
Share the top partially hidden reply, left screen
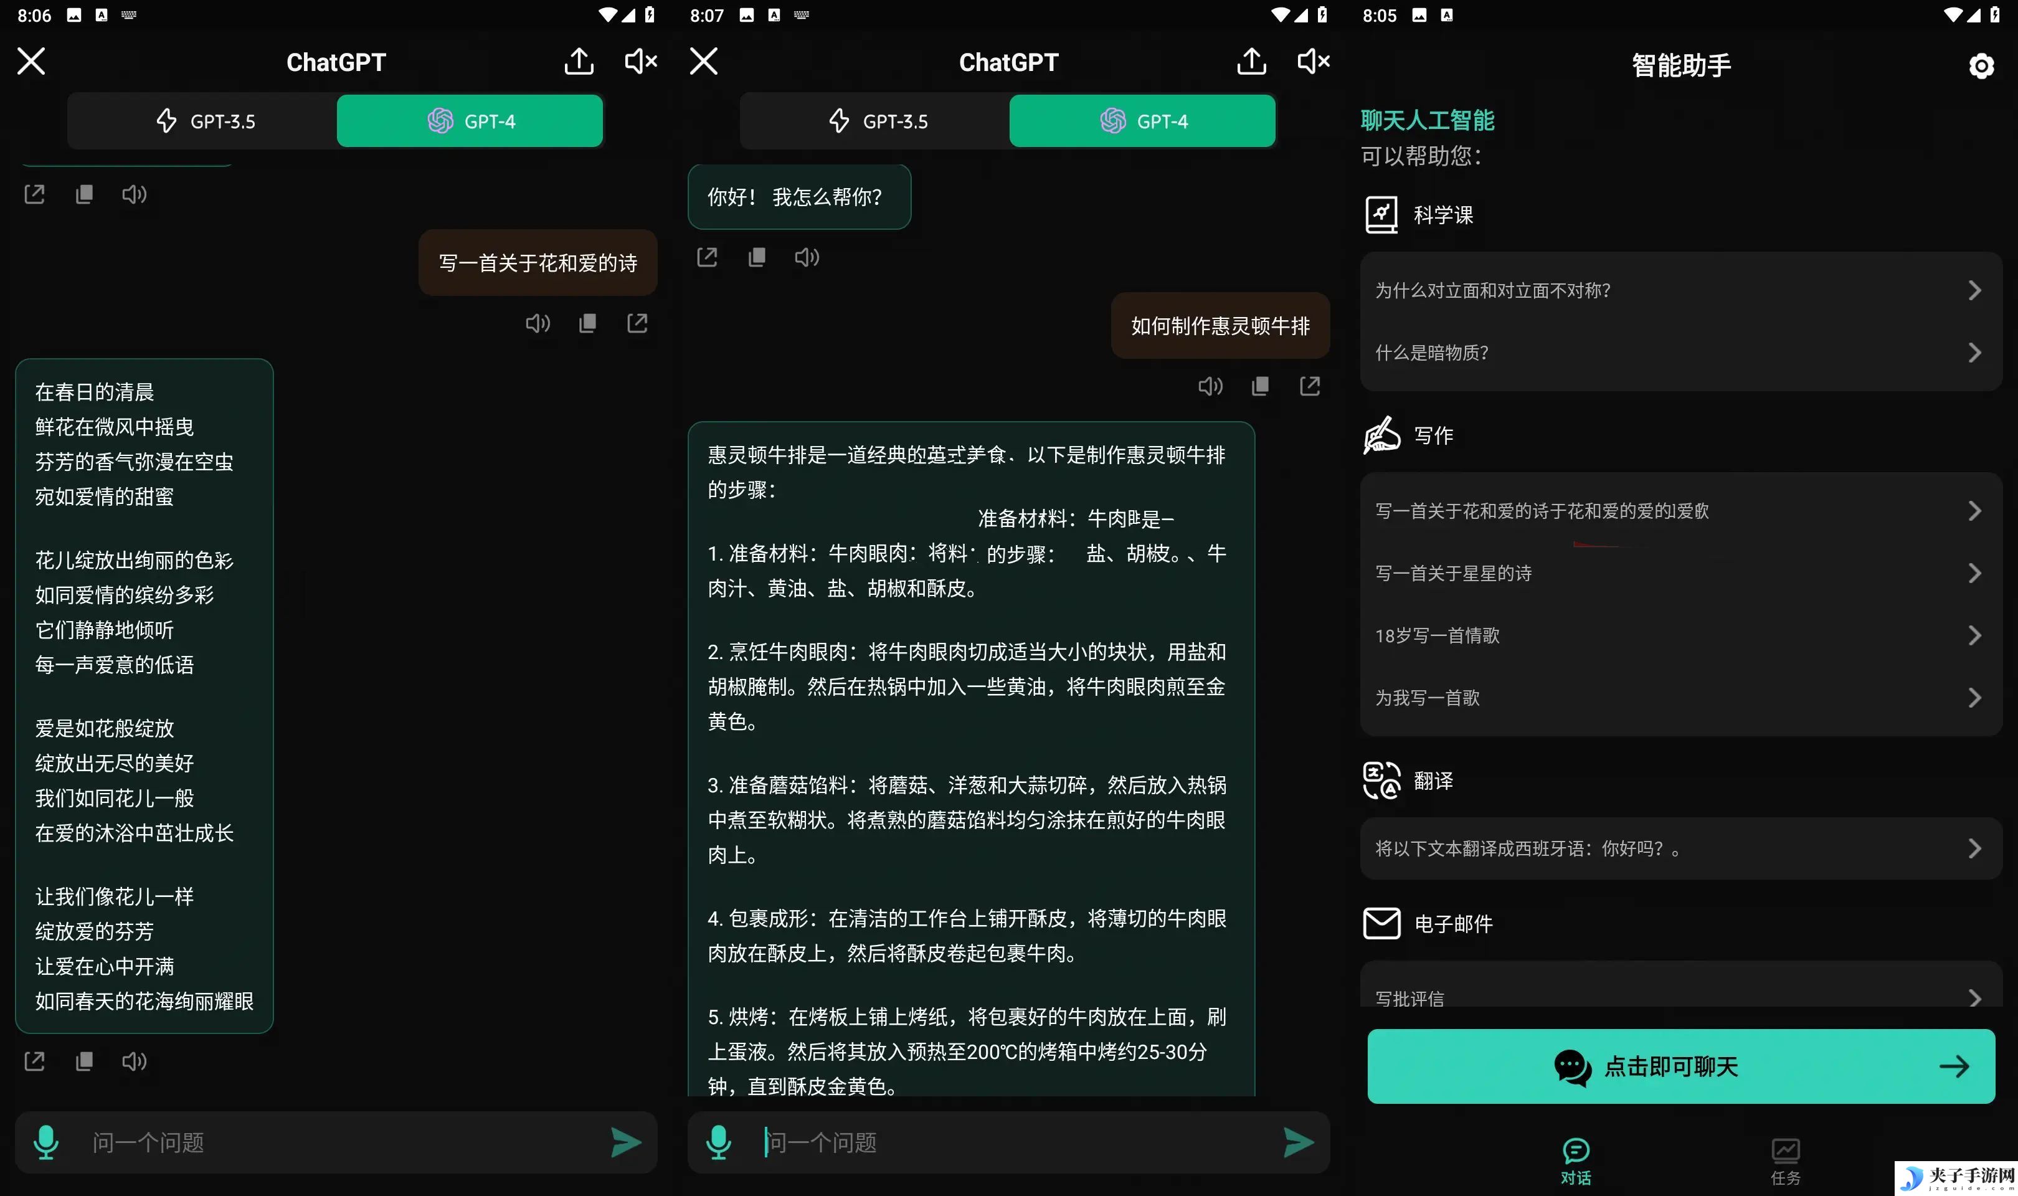pos(35,194)
